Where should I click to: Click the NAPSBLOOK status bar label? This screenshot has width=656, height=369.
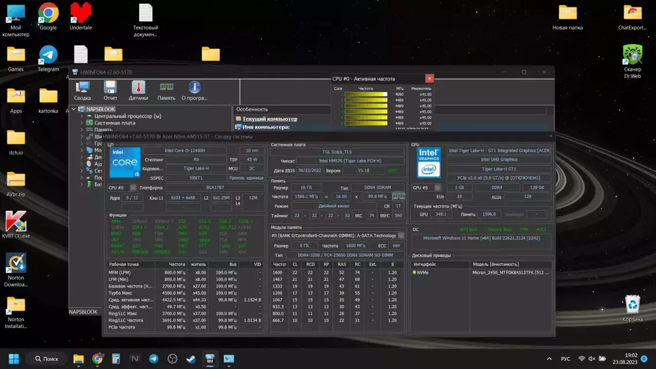(83, 312)
